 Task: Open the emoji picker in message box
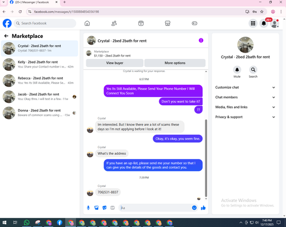[x=194, y=208]
